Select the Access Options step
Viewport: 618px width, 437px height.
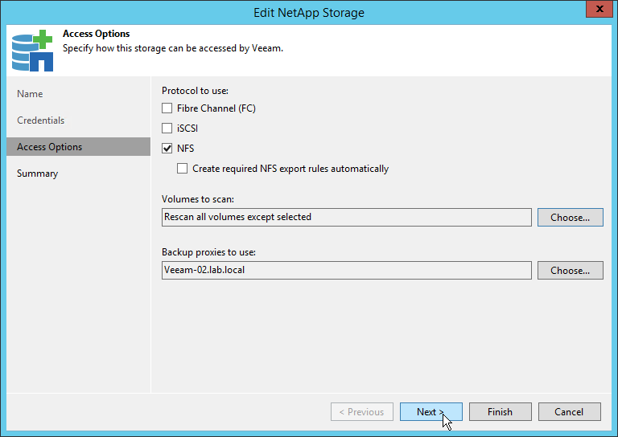49,147
